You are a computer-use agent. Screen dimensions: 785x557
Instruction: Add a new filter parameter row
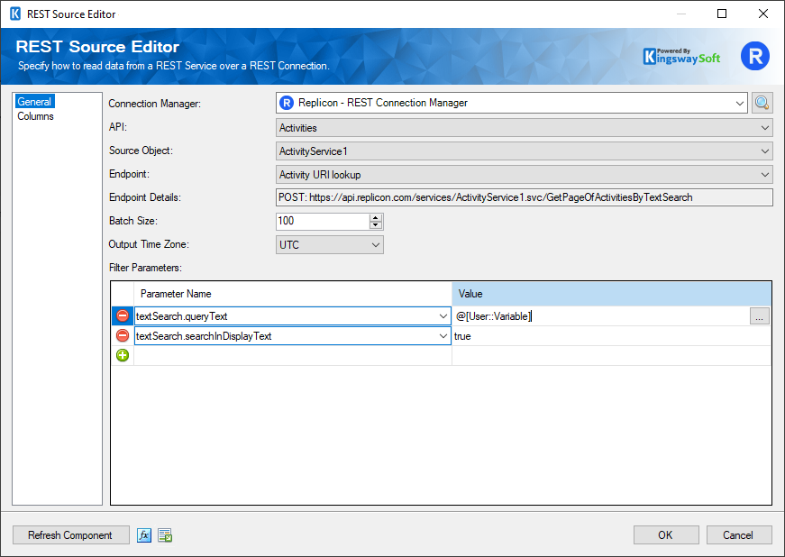[123, 355]
